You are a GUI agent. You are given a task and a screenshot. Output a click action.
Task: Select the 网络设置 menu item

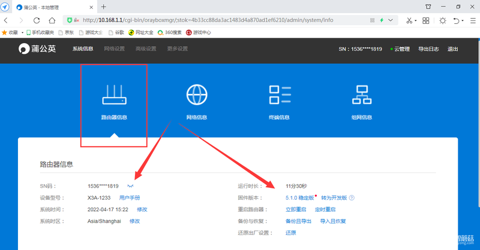click(114, 49)
